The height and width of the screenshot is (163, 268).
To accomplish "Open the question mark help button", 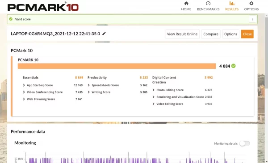I will click(x=252, y=19).
